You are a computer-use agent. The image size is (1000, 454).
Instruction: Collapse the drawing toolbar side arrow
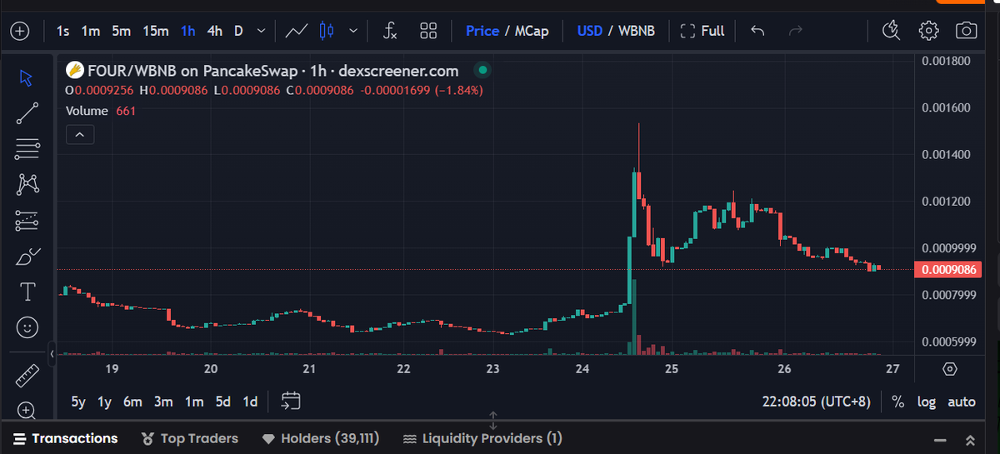52,355
